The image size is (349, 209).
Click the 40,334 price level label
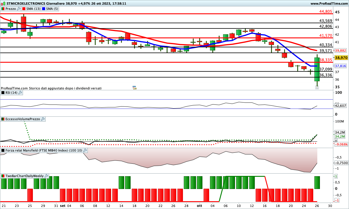pyautogui.click(x=325, y=45)
